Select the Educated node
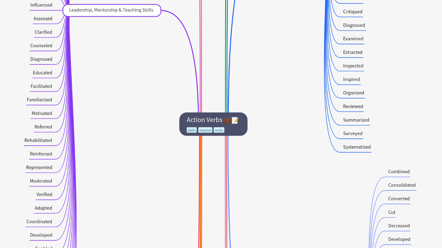Image resolution: width=442 pixels, height=248 pixels. click(x=42, y=73)
